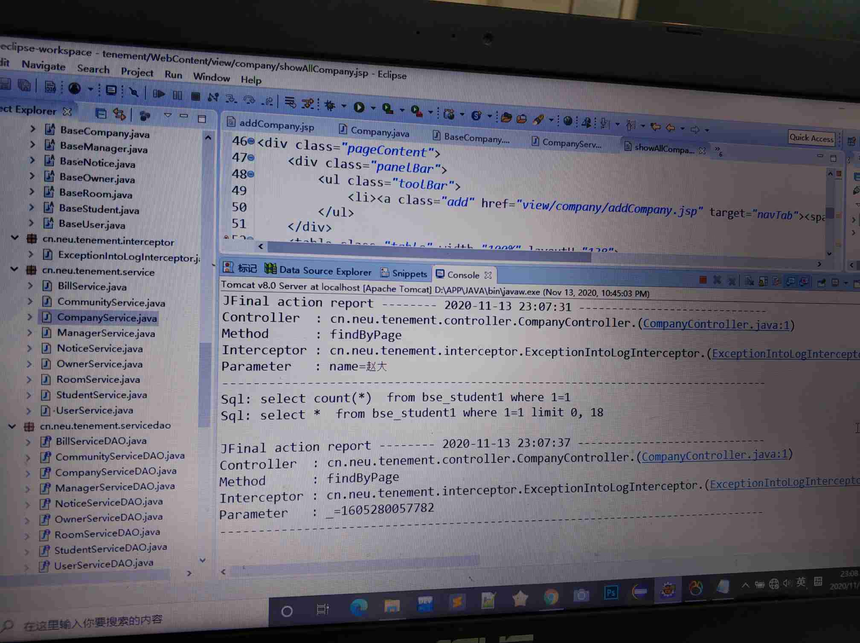The height and width of the screenshot is (643, 860).
Task: Click the Back navigation arrow in toolbar
Action: click(671, 127)
